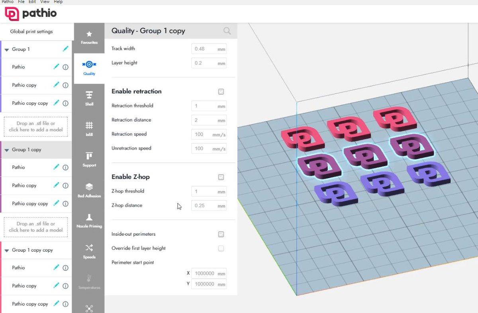Focus the Retraction speed field

click(209, 134)
